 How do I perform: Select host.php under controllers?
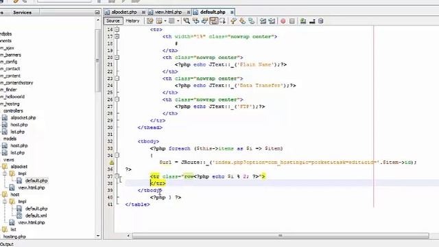click(19, 125)
